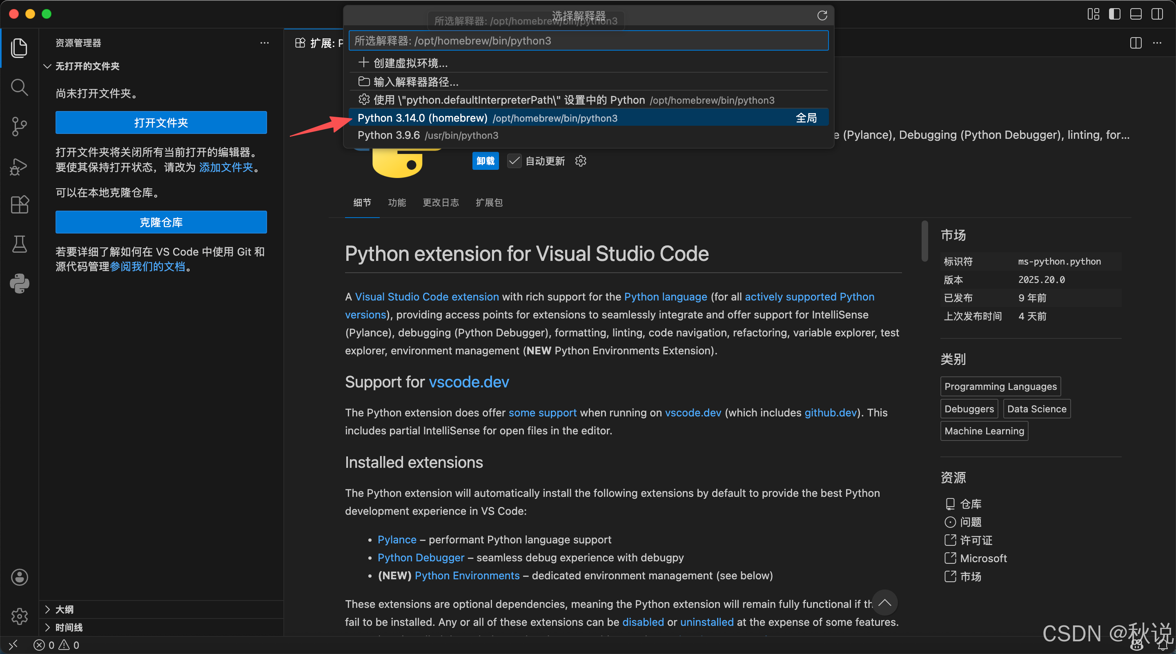Uncheck the 自动更新 checkbox

(514, 161)
